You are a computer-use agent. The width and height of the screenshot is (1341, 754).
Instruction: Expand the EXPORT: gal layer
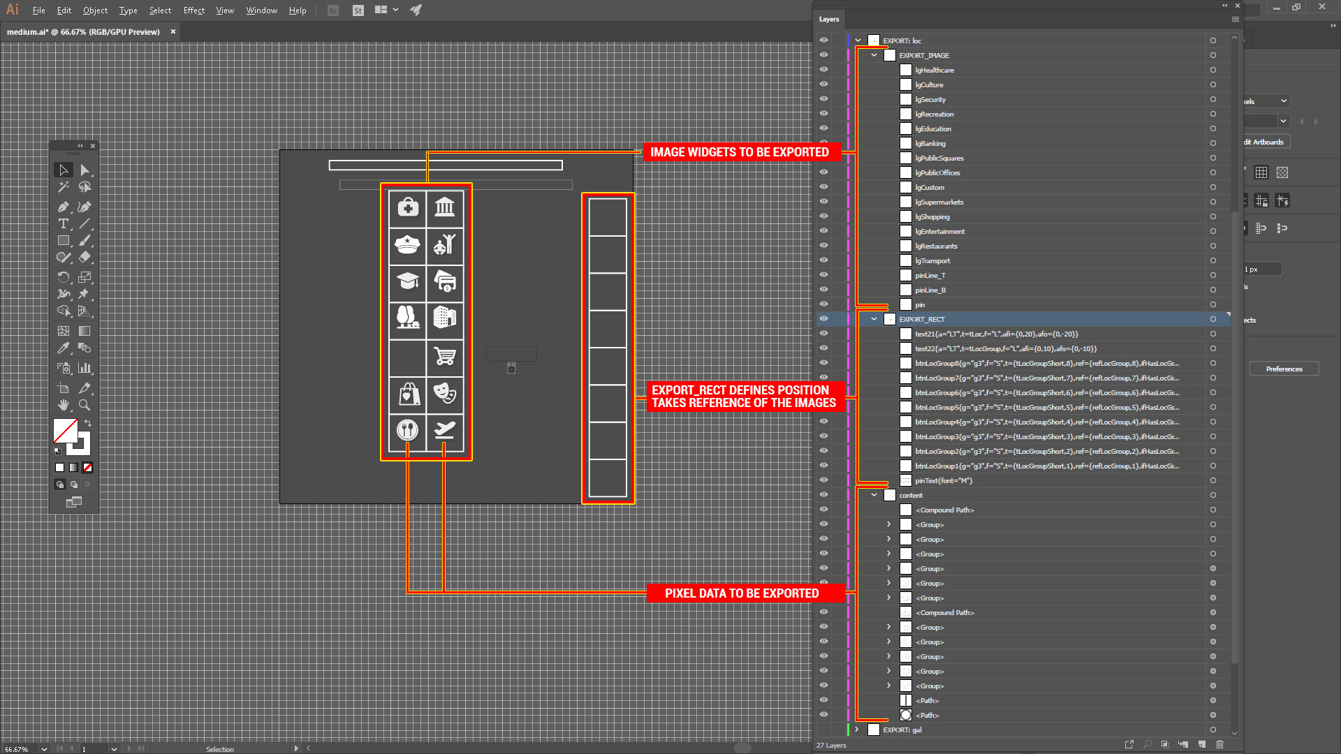tap(857, 730)
